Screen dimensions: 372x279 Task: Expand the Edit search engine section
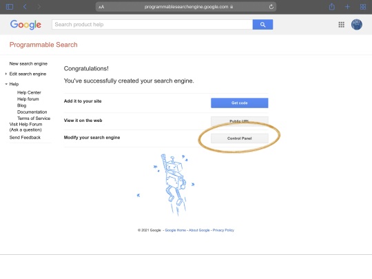tap(28, 74)
